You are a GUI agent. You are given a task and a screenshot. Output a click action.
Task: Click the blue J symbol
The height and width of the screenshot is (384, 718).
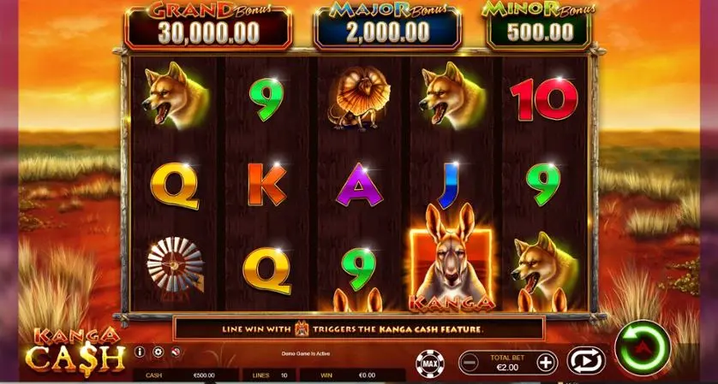(449, 185)
